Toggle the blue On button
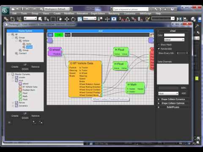This screenshot has width=203, height=152. pyautogui.click(x=50, y=35)
